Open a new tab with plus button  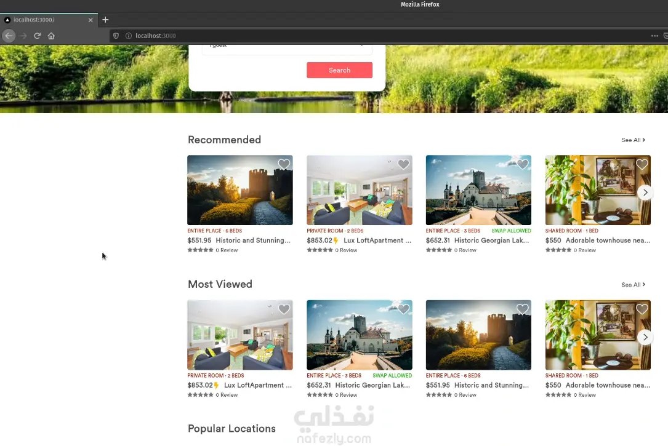(x=105, y=20)
